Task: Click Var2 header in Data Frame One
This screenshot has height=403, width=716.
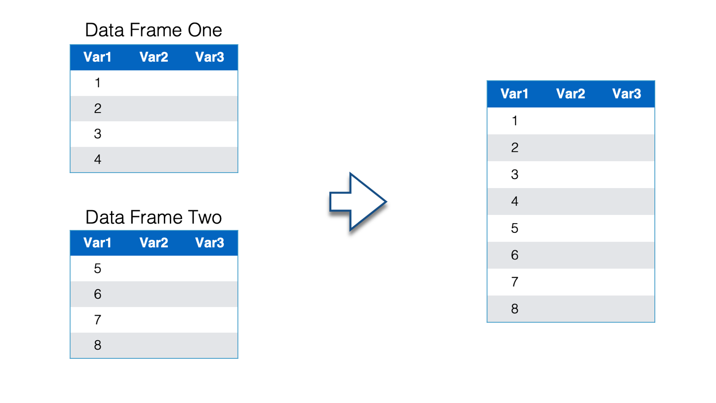Action: click(x=154, y=57)
